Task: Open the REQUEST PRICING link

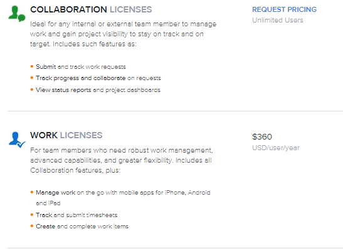Action: click(x=284, y=9)
